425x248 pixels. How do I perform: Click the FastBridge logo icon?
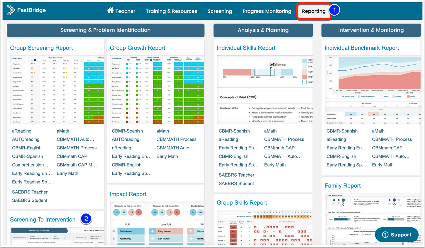[11, 10]
